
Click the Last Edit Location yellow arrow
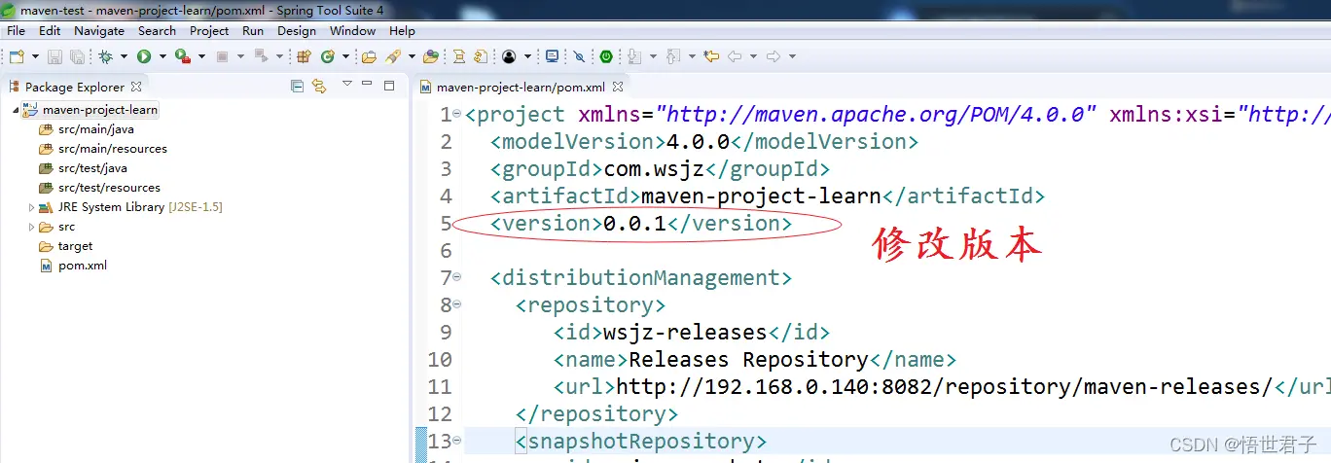pyautogui.click(x=711, y=56)
